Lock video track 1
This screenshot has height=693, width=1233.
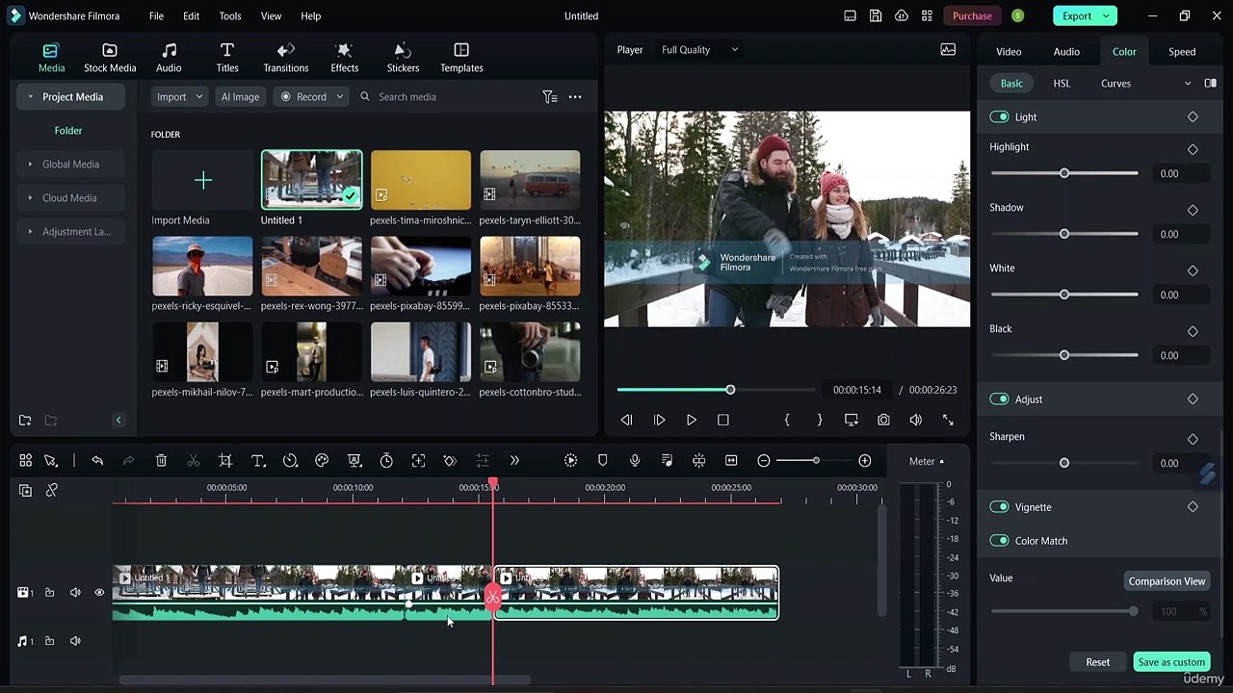pos(49,593)
